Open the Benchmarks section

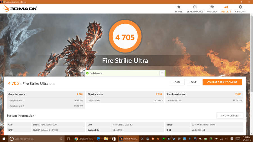pos(195,9)
